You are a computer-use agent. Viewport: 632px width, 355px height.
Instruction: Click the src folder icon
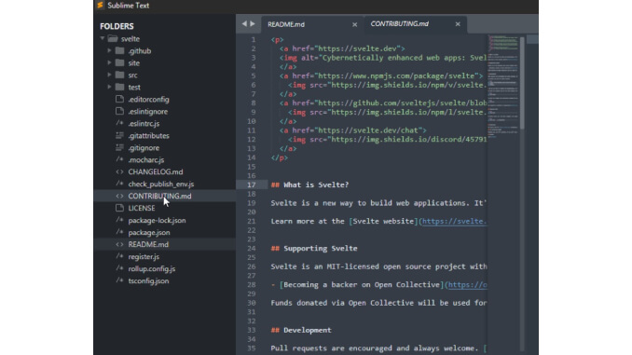(119, 75)
